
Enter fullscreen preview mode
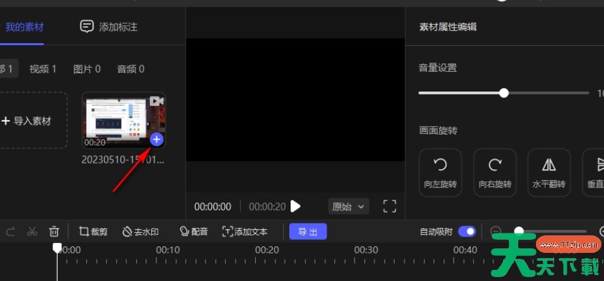click(389, 207)
